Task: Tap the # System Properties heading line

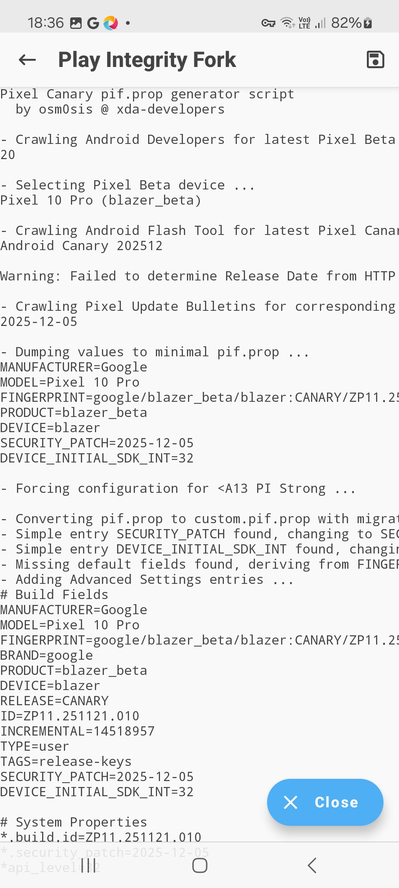Action: pos(74,822)
